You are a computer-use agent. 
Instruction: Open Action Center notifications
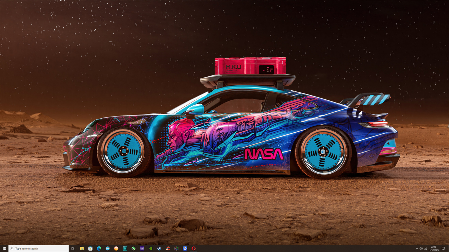pyautogui.click(x=443, y=248)
